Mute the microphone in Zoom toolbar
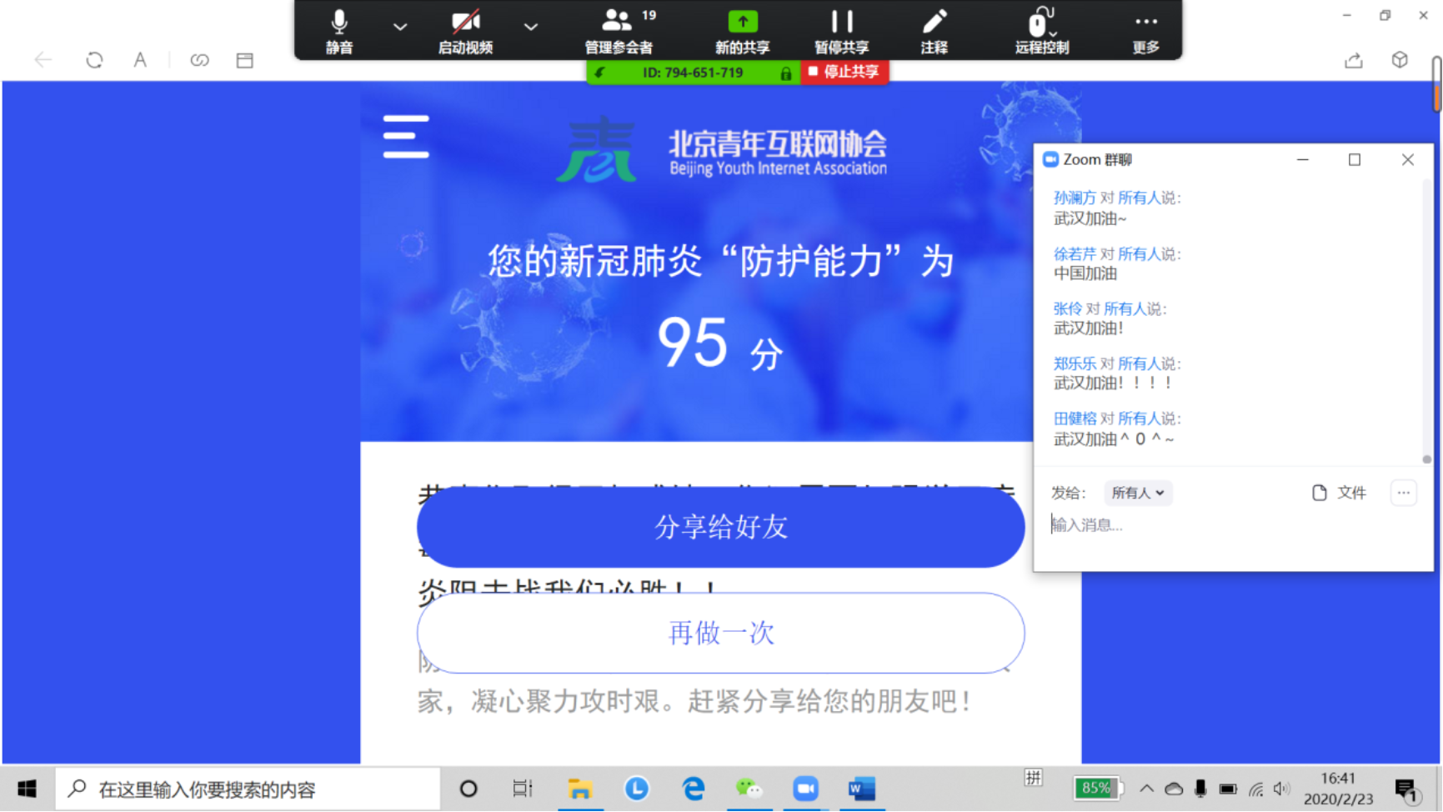 tap(338, 30)
